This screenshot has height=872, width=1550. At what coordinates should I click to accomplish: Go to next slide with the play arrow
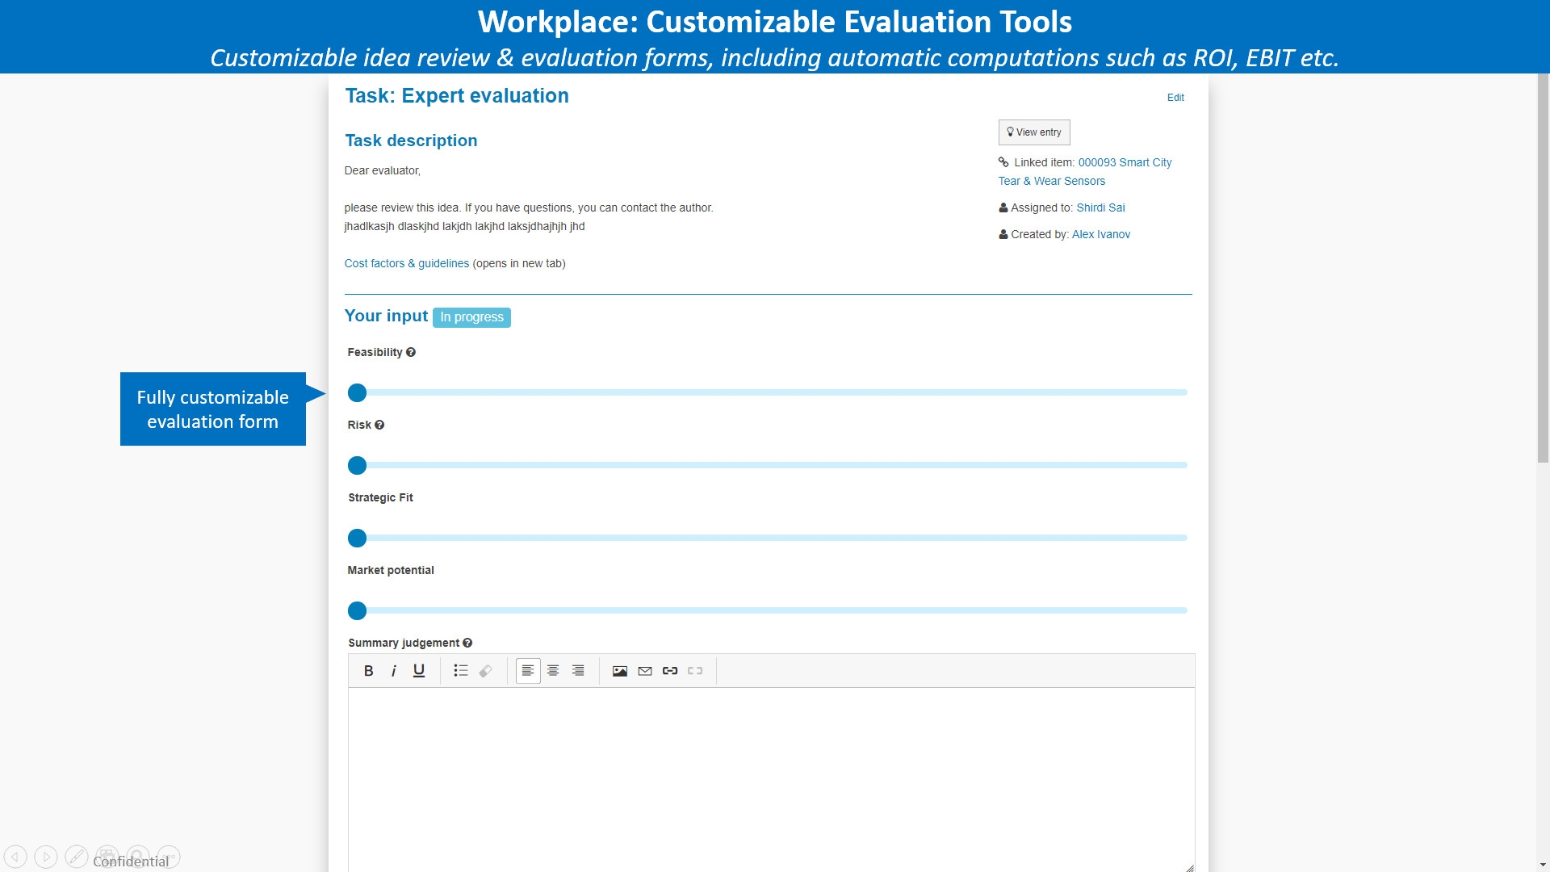tap(46, 857)
